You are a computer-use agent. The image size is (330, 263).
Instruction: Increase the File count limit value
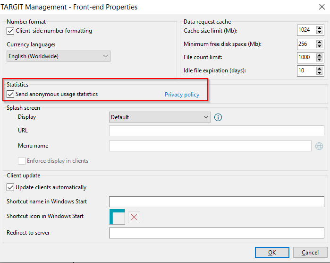tap(319, 55)
